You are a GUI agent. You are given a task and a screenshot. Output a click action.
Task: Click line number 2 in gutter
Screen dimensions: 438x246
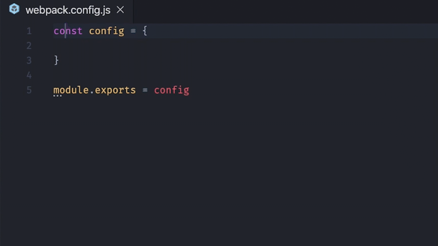(29, 46)
